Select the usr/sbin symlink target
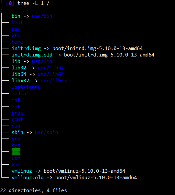Image resolution: width=175 pixels, height=195 pixels. coord(47,132)
